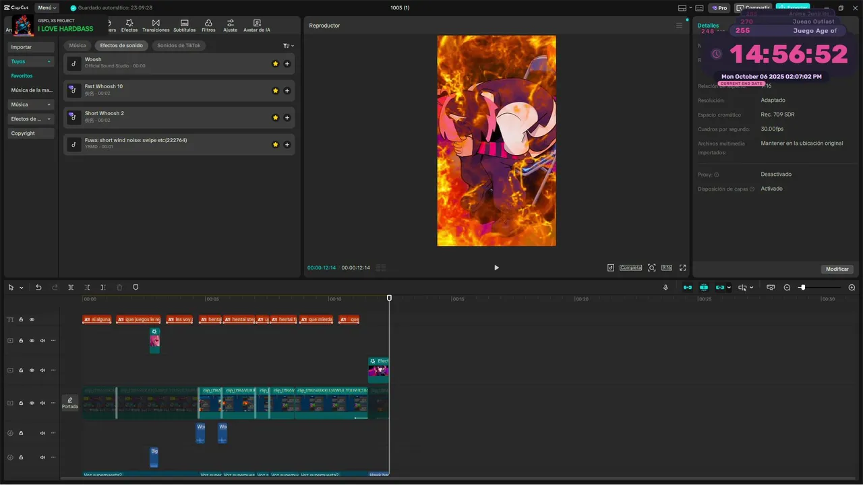Open Completa preview quality selector

(x=631, y=267)
